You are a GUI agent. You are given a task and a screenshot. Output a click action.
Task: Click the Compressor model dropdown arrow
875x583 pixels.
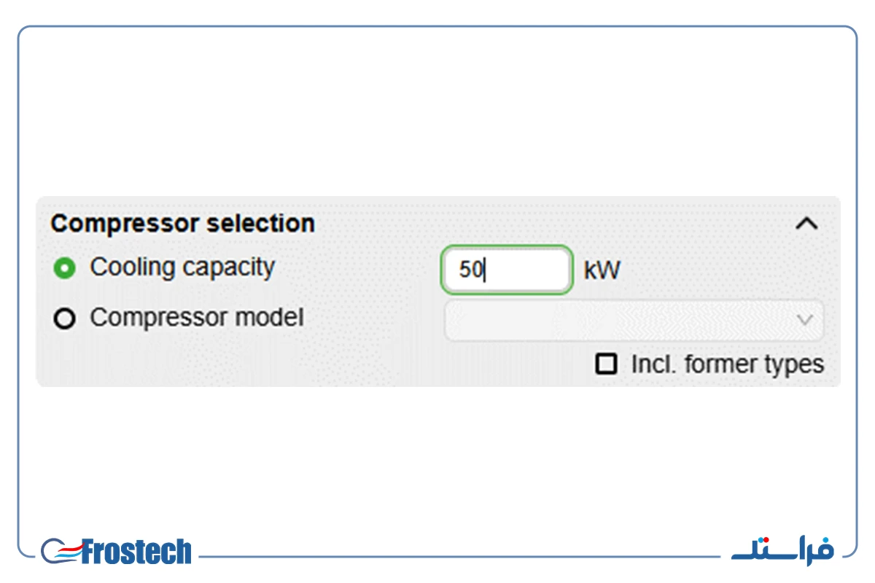tap(805, 320)
